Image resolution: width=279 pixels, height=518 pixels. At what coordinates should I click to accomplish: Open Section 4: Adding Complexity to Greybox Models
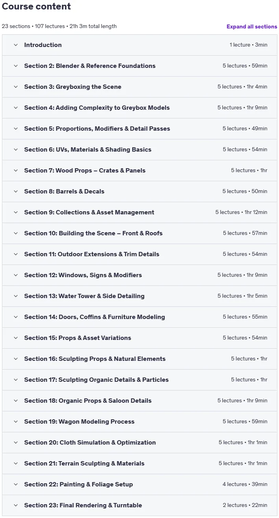tap(140, 108)
